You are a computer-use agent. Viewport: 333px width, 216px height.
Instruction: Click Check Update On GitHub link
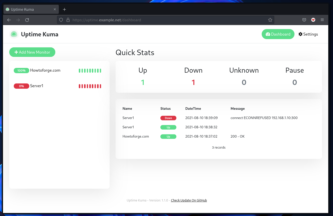[x=189, y=200]
